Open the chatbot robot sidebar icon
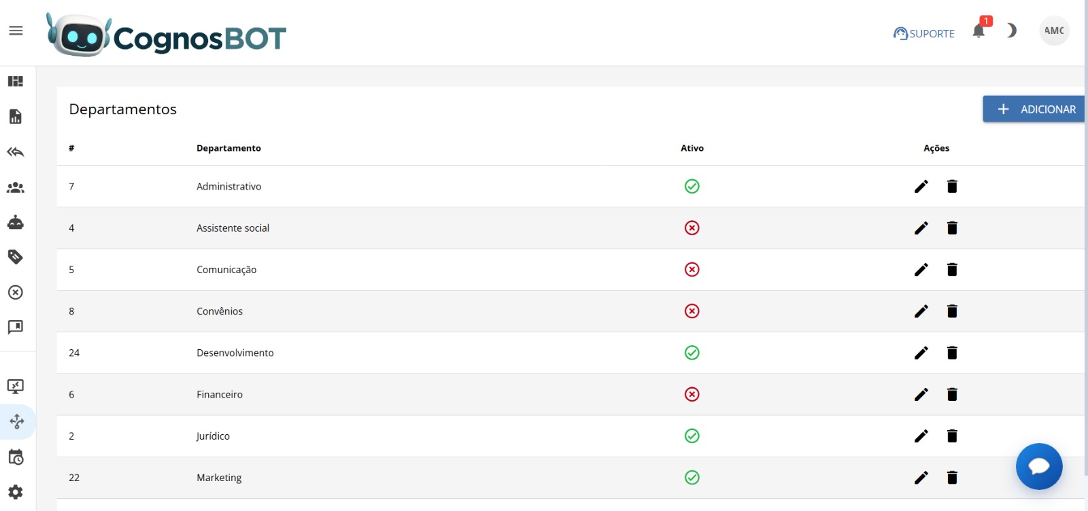 (x=16, y=222)
